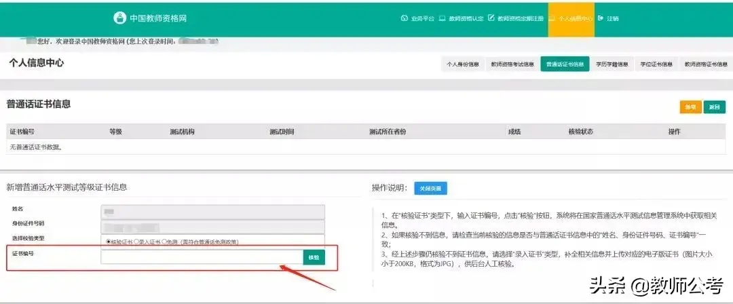
Task: Select the 录入证书 radio option
Action: (136, 242)
